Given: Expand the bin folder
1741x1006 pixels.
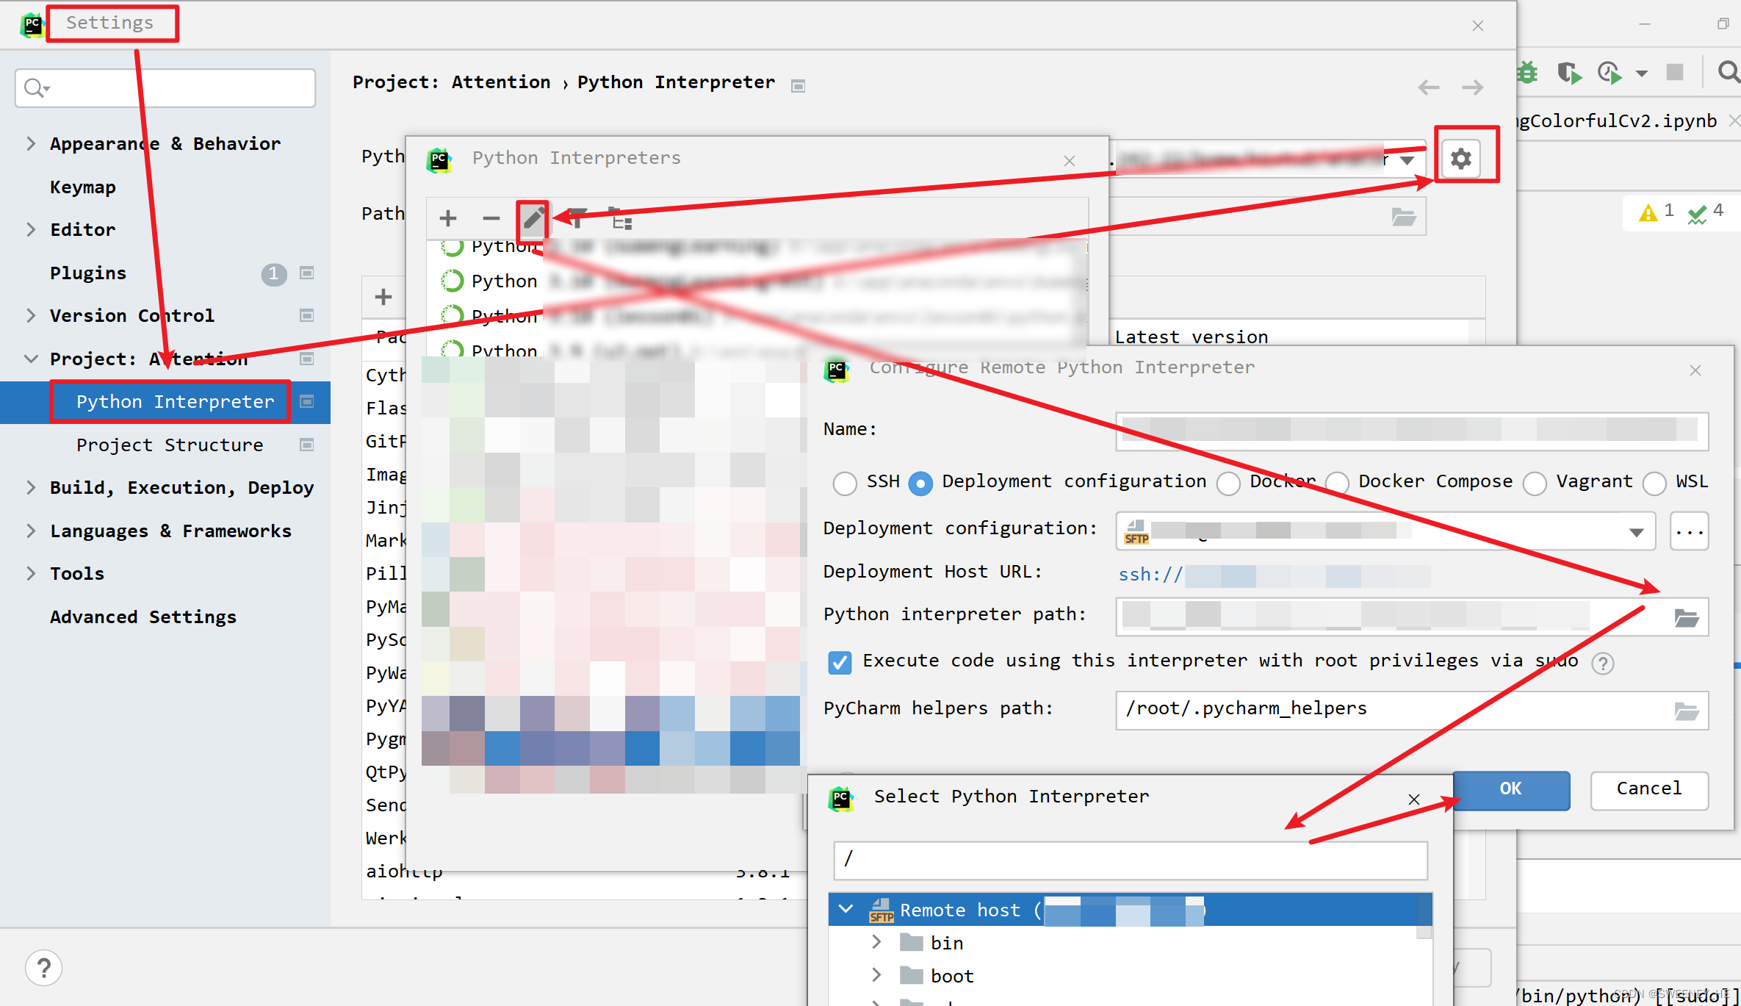Looking at the screenshot, I should (x=876, y=943).
